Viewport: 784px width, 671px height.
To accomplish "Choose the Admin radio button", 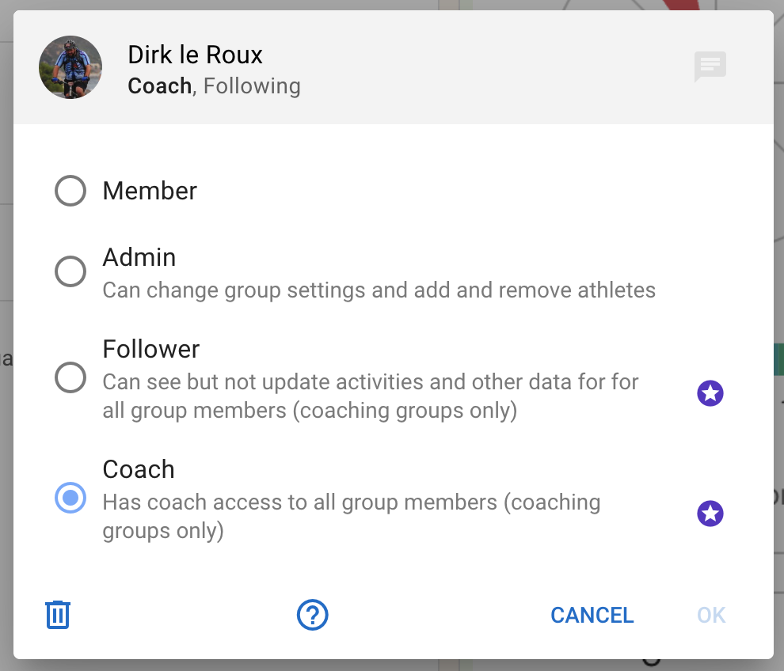I will click(x=70, y=271).
